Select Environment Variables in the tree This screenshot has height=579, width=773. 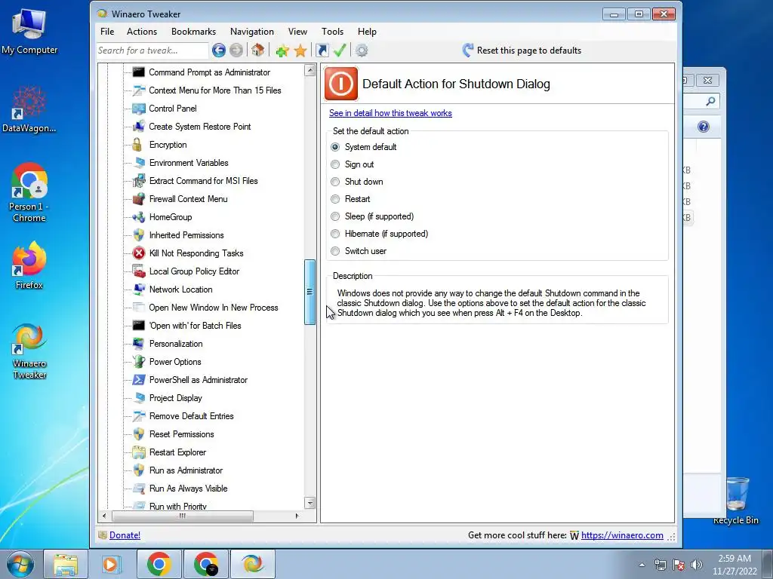[189, 163]
